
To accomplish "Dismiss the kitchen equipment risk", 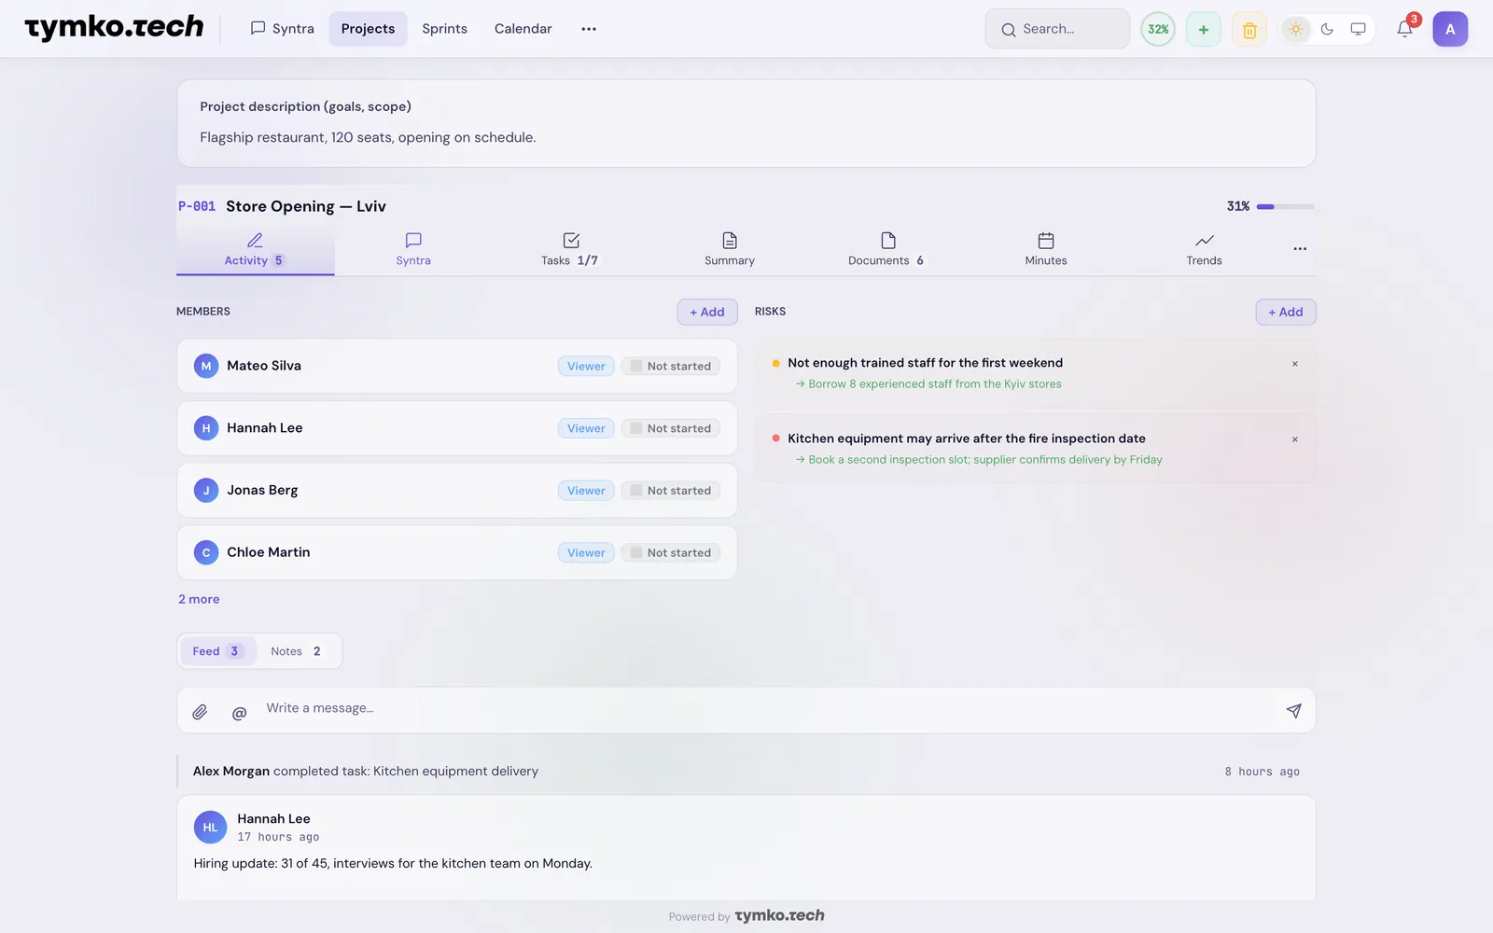I will click(x=1294, y=439).
